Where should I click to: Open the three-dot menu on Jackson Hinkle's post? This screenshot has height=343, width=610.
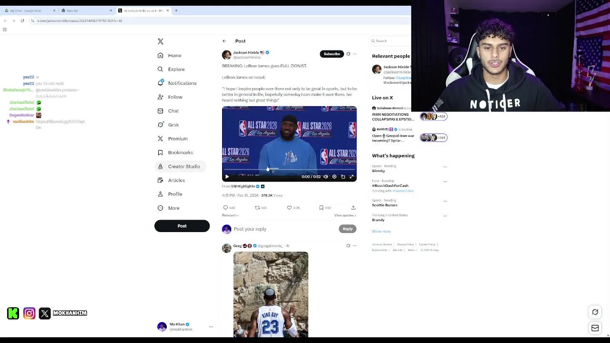pyautogui.click(x=355, y=54)
